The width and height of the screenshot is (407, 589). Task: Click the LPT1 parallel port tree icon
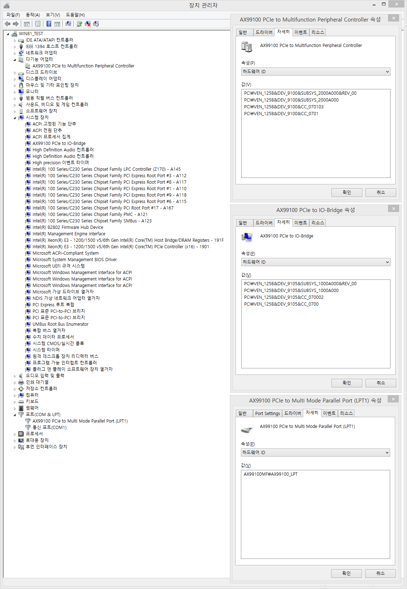[28, 421]
